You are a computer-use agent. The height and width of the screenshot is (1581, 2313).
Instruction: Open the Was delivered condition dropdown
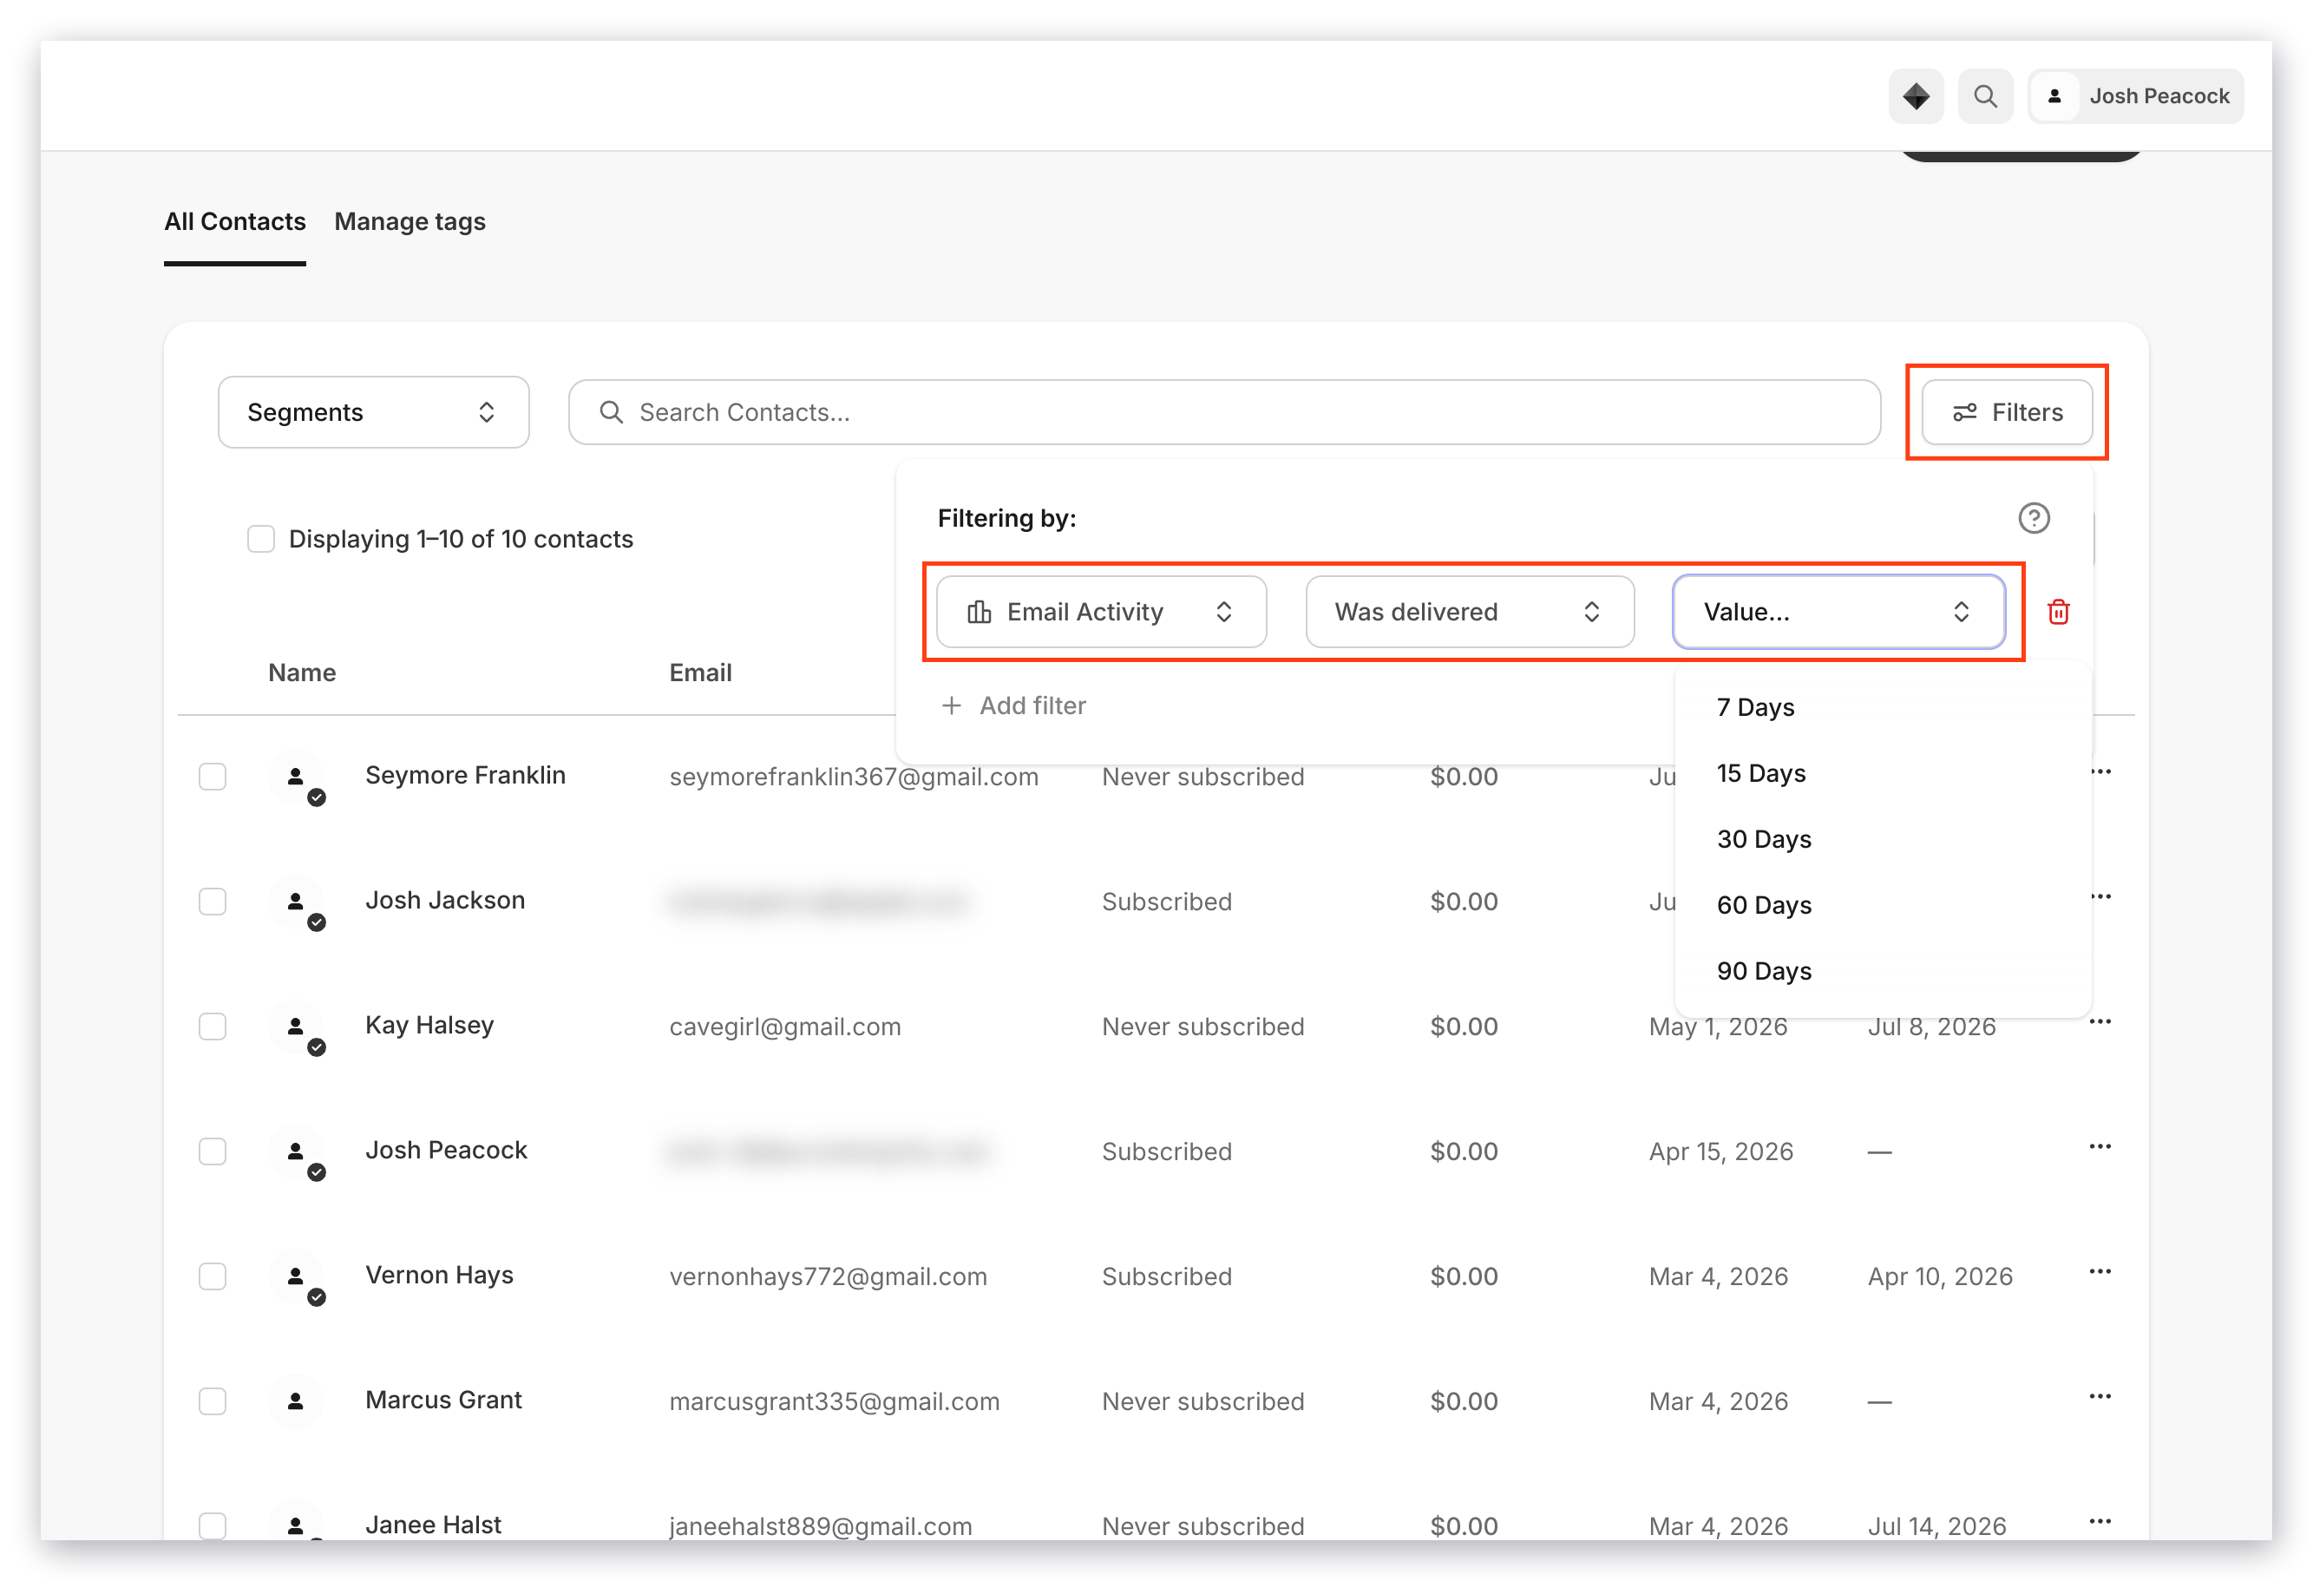click(x=1470, y=611)
